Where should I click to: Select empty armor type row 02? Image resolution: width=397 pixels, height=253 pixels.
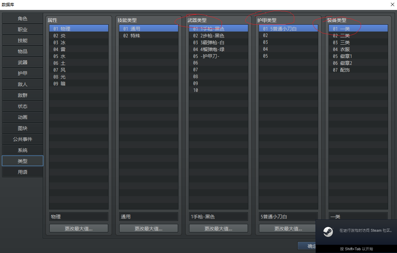click(x=288, y=35)
